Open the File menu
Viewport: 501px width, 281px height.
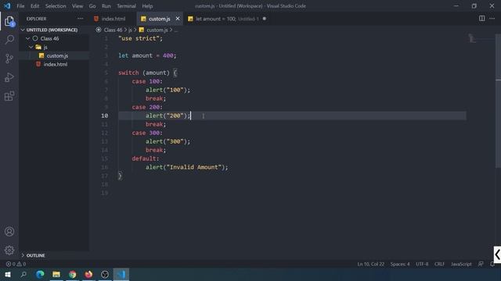click(x=20, y=6)
